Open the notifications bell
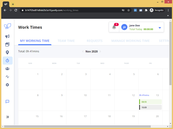 click(x=114, y=27)
